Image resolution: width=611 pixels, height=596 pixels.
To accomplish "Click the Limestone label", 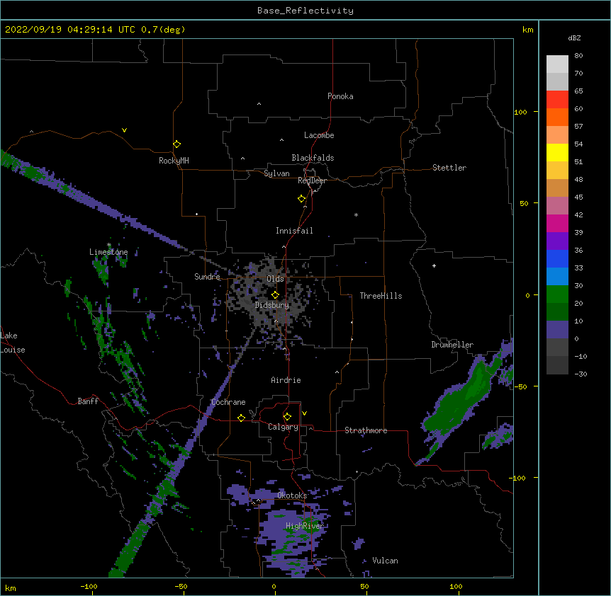I will click(x=108, y=252).
